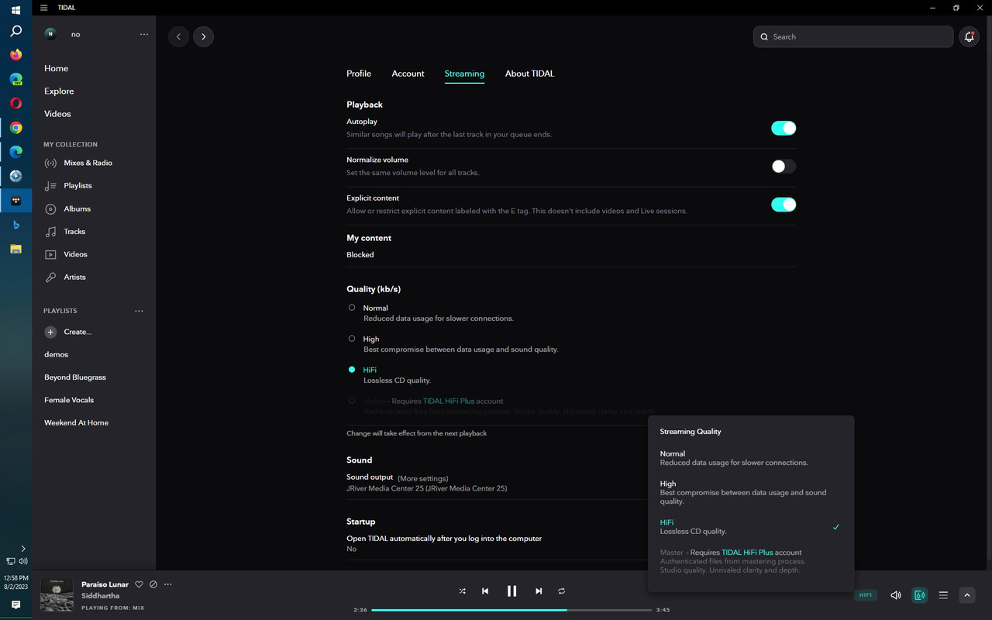Select Normal quality radio button
This screenshot has height=620, width=992.
[352, 308]
